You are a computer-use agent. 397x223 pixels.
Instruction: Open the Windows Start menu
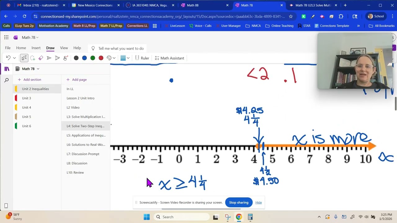pyautogui.click(x=147, y=217)
